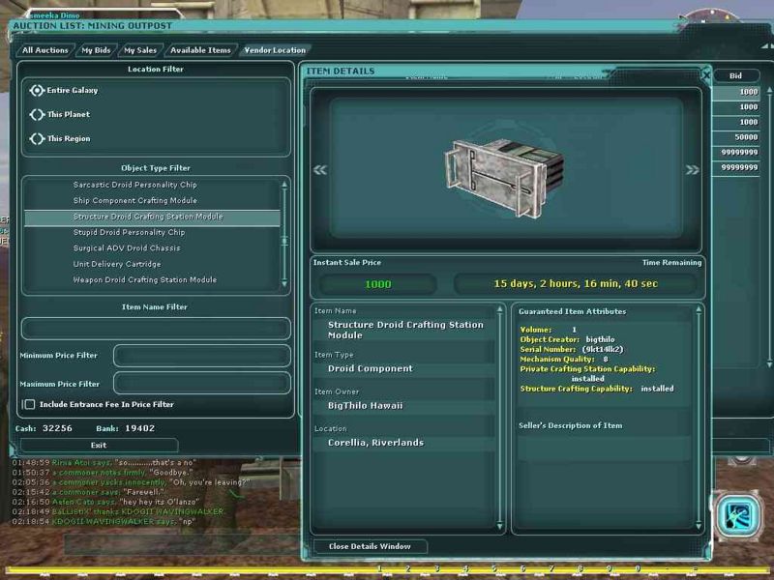This screenshot has height=580, width=774.
Task: Click the previous item double-arrow in preview
Action: (x=319, y=170)
